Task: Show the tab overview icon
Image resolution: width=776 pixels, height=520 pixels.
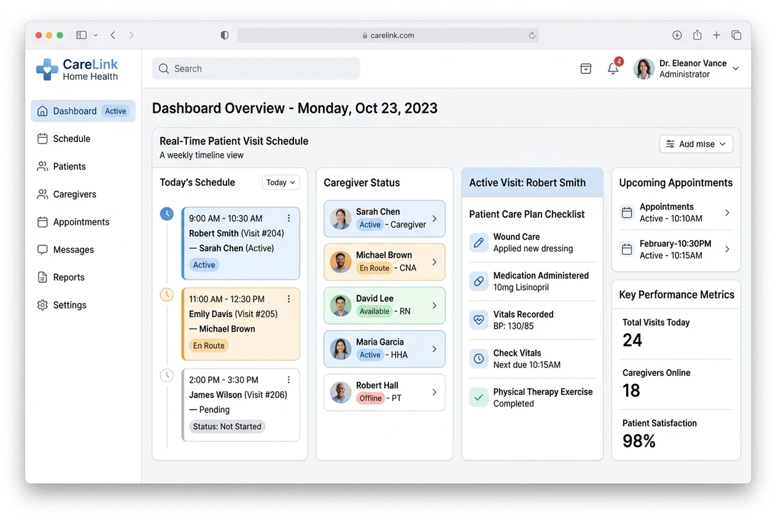Action: click(736, 35)
